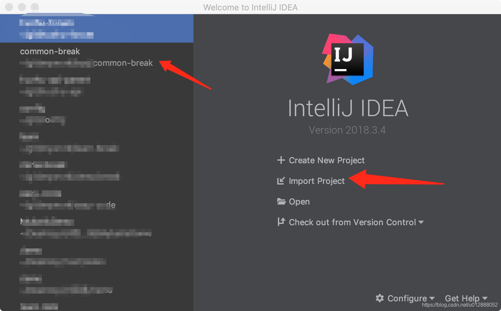This screenshot has width=501, height=311.
Task: Click the Version 2018.3.4 label
Action: tap(347, 130)
